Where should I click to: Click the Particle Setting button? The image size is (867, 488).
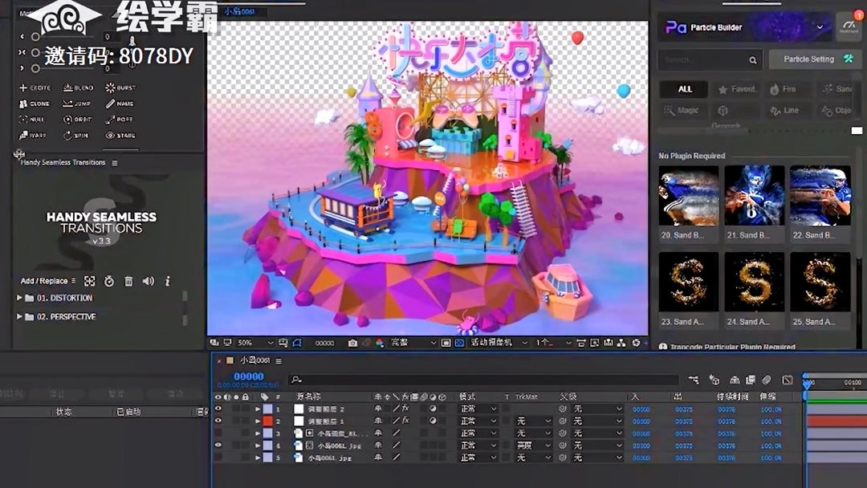814,59
